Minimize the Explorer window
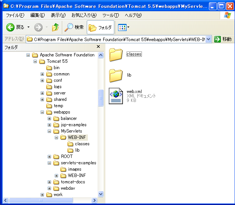Screen dimensions: 235x205 (213, 6)
